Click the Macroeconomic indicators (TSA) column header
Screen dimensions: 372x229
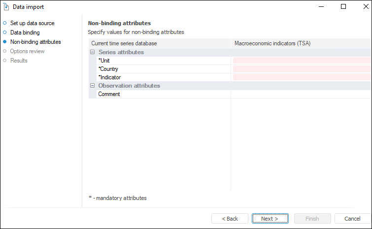click(272, 43)
